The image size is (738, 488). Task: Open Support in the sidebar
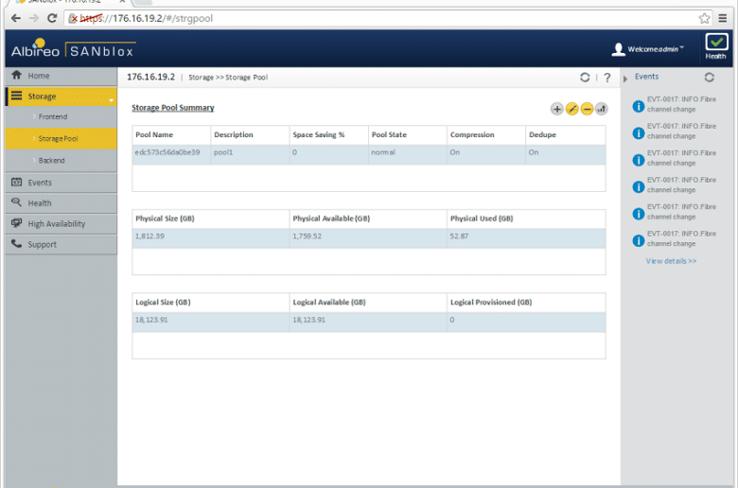tap(61, 245)
